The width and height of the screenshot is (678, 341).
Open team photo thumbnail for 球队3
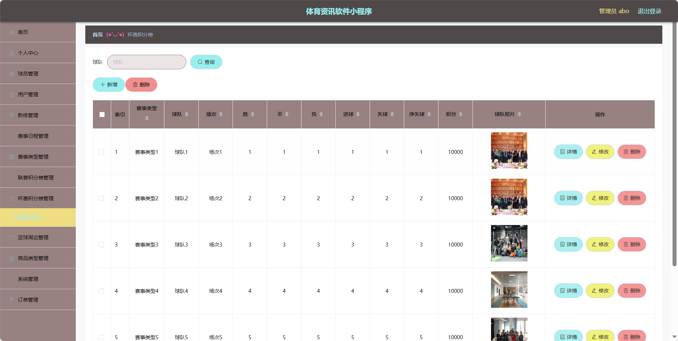[x=509, y=243]
